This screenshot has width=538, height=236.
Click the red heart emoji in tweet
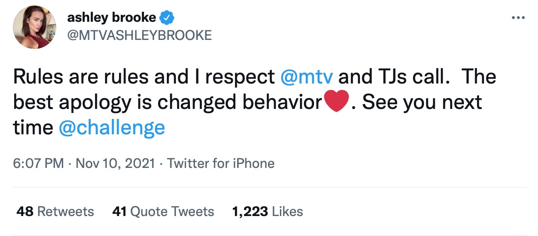click(337, 103)
